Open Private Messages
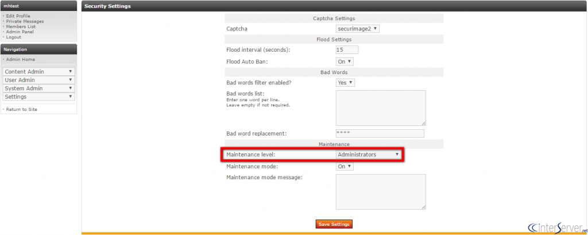588x235 pixels. [x=25, y=21]
